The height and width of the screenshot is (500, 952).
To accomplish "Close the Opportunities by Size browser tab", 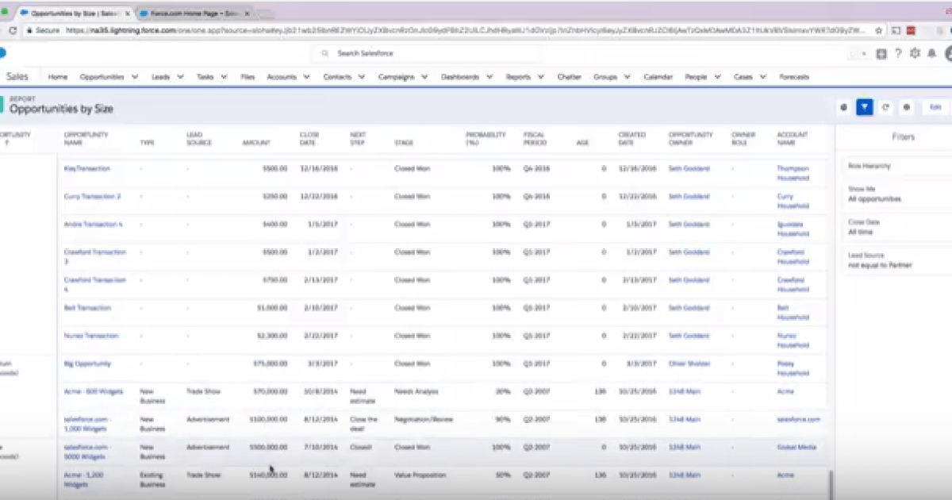I will tap(127, 13).
